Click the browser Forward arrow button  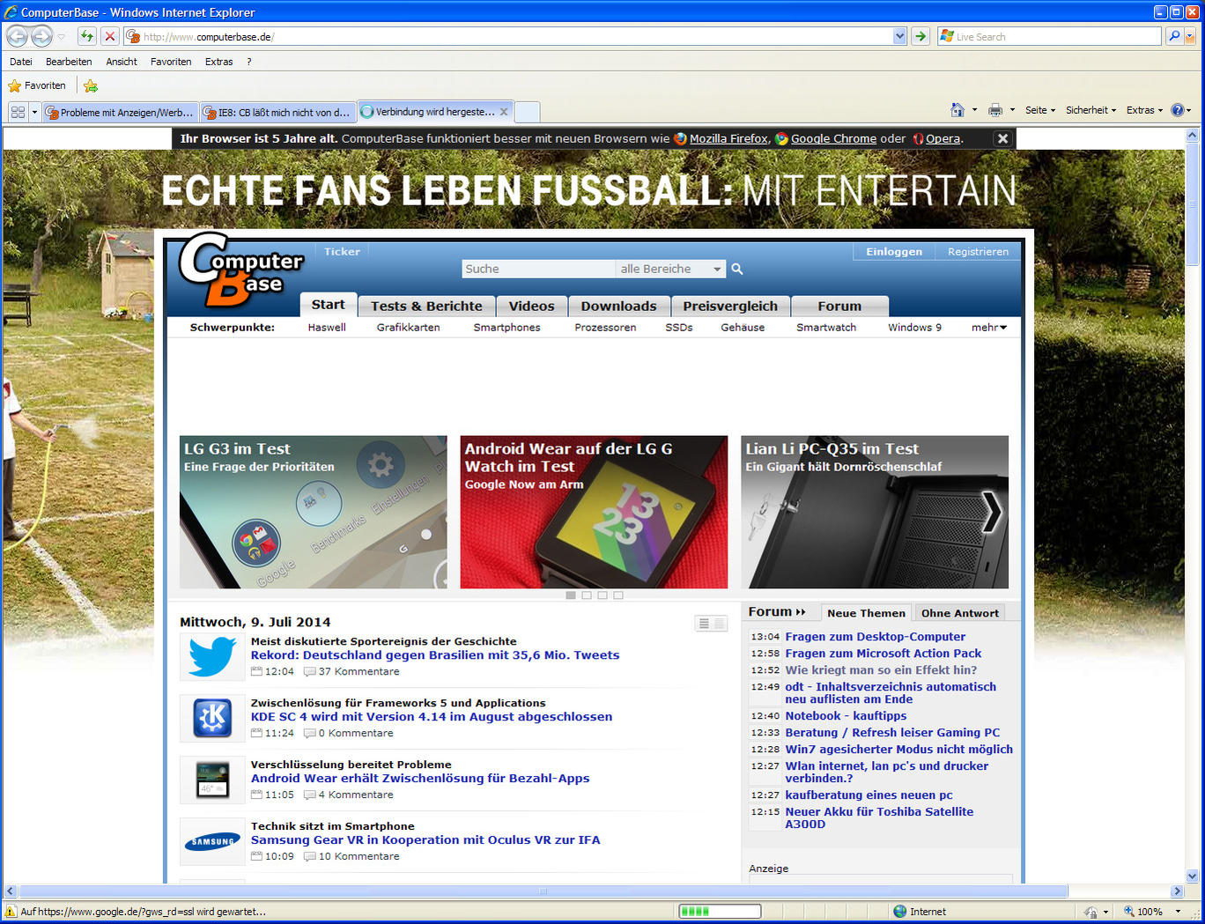(41, 36)
